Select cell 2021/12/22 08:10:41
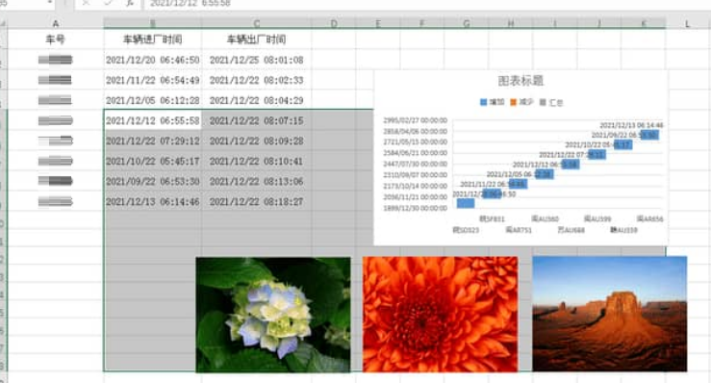Viewport: 711px width, 383px height. tap(256, 161)
